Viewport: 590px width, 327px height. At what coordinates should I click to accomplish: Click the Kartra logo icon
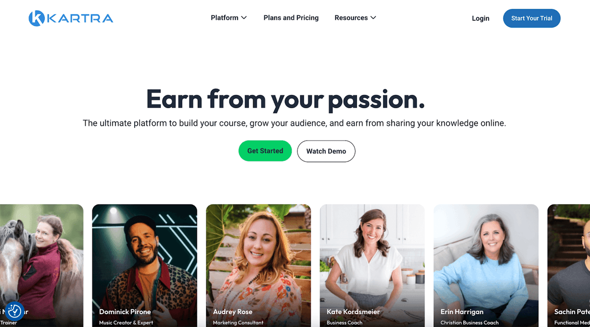37,18
